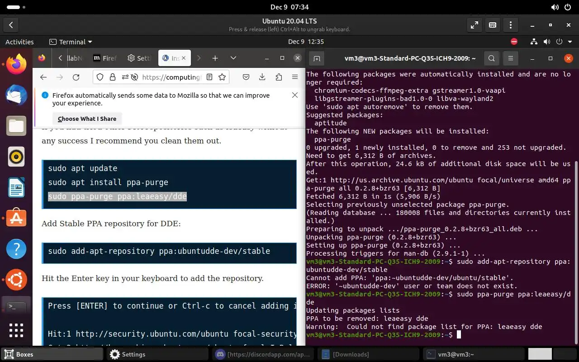
Task: Open Rhythmbox from the Ubuntu dock
Action: pyautogui.click(x=16, y=157)
